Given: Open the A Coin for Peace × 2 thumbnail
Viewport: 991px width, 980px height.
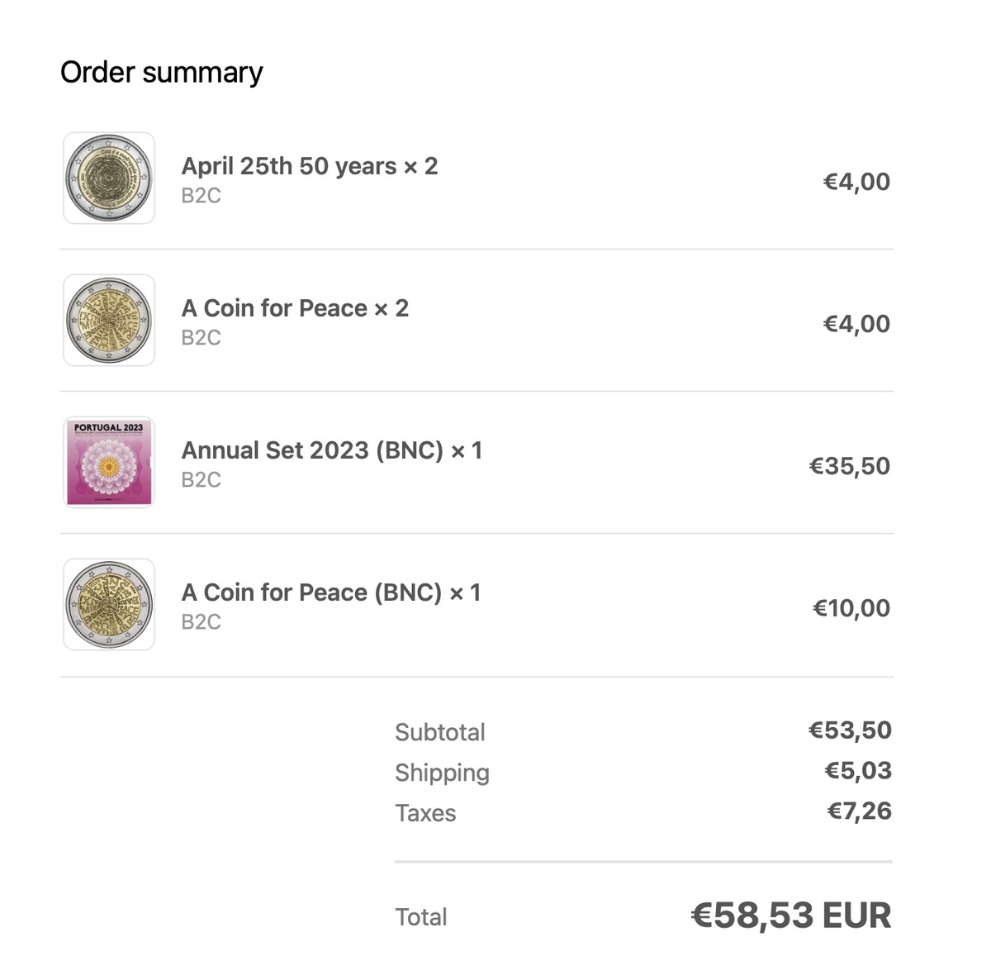Looking at the screenshot, I should pos(109,321).
